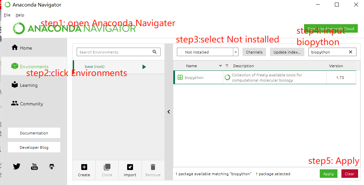This screenshot has height=185, width=364.
Task: Click the Channels button
Action: (x=254, y=52)
